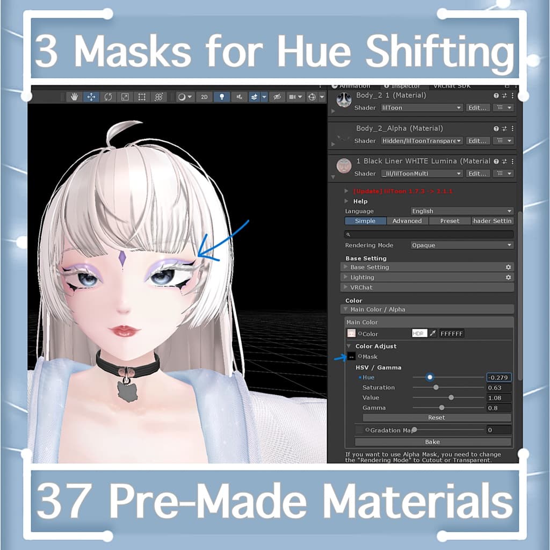Open Lighting section gear icon
550x550 pixels.
click(508, 278)
